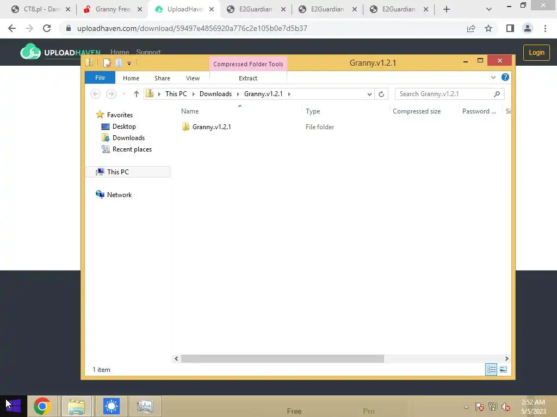
Task: Click the Chrome address bar URL
Action: tap(192, 28)
